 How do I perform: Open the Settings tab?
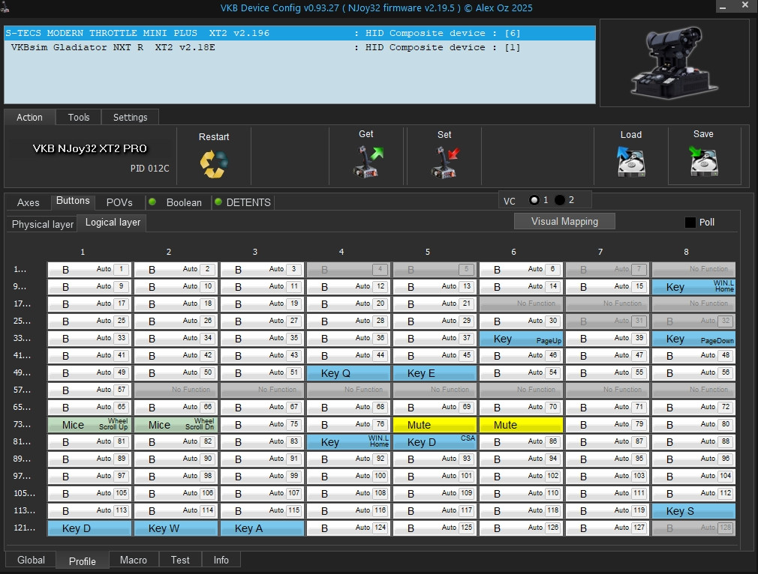130,117
